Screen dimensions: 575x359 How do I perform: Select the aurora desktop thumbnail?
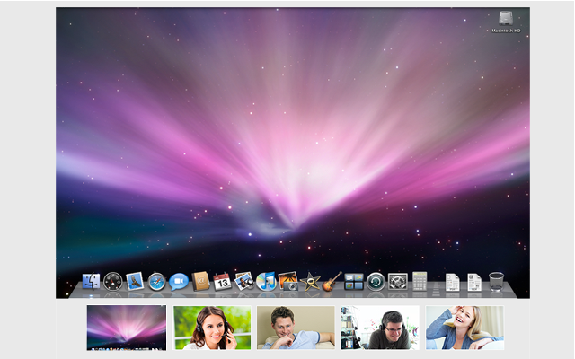click(x=127, y=328)
